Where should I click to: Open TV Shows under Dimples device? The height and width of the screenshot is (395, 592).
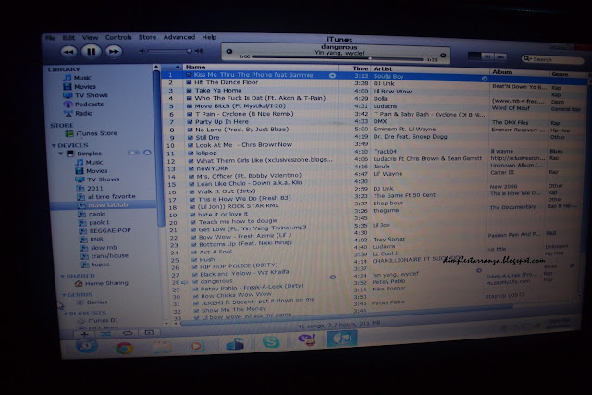coord(103,179)
